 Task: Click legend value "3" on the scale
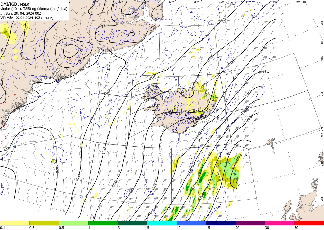pos(119,228)
